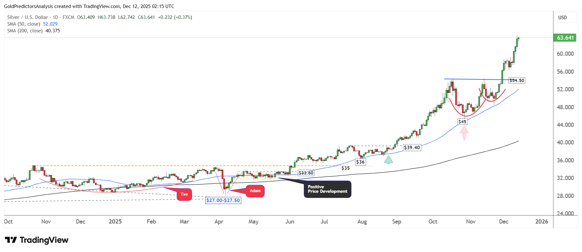Click the $33.60 price label
582x252 pixels.
(306, 173)
